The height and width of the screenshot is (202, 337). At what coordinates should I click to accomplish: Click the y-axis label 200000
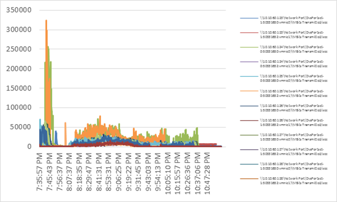(x=19, y=69)
